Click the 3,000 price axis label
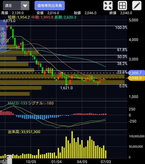The width and height of the screenshot is (145, 164). [x=134, y=59]
